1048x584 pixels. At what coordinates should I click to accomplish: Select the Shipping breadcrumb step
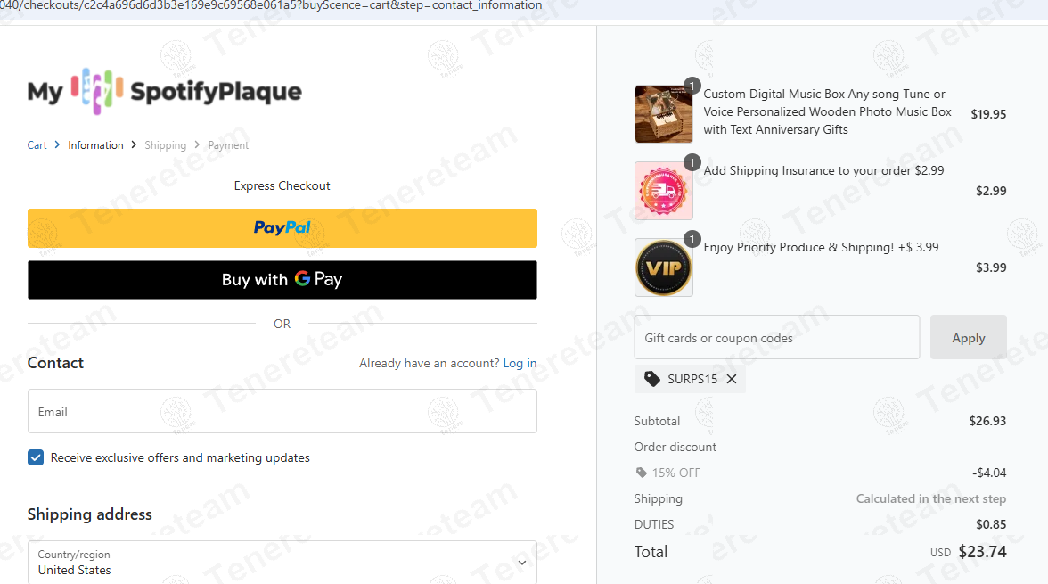pos(165,145)
